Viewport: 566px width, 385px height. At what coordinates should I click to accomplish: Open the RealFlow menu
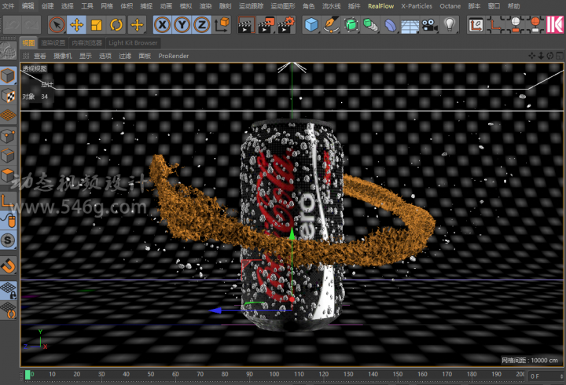pyautogui.click(x=380, y=5)
